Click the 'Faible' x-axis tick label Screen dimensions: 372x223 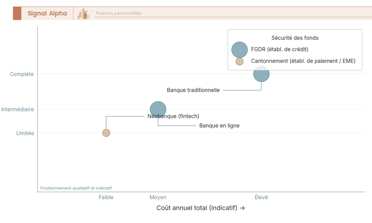coord(106,197)
